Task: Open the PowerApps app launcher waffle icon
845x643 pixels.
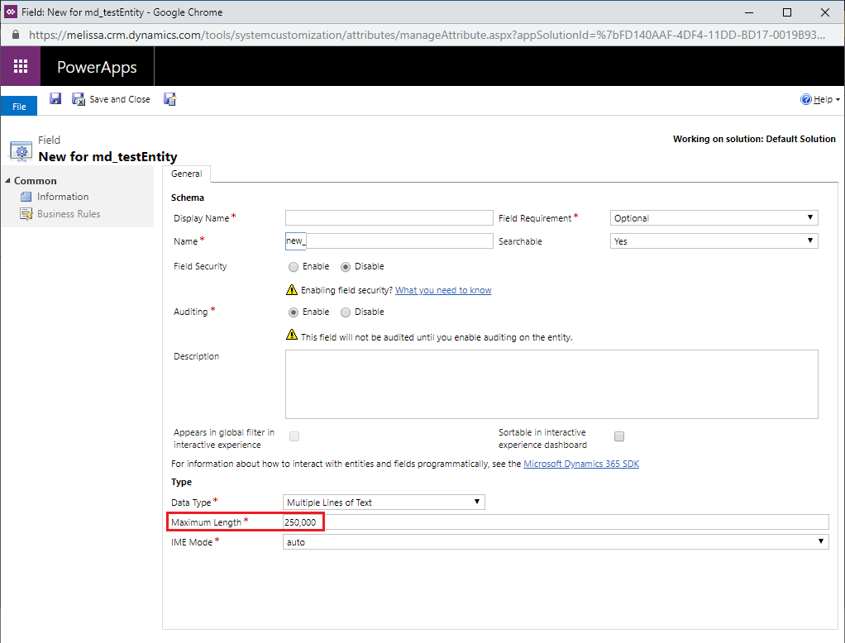Action: [x=21, y=66]
